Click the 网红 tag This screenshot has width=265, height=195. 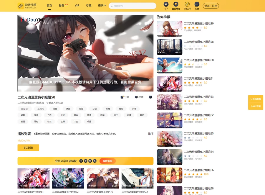click(36, 122)
